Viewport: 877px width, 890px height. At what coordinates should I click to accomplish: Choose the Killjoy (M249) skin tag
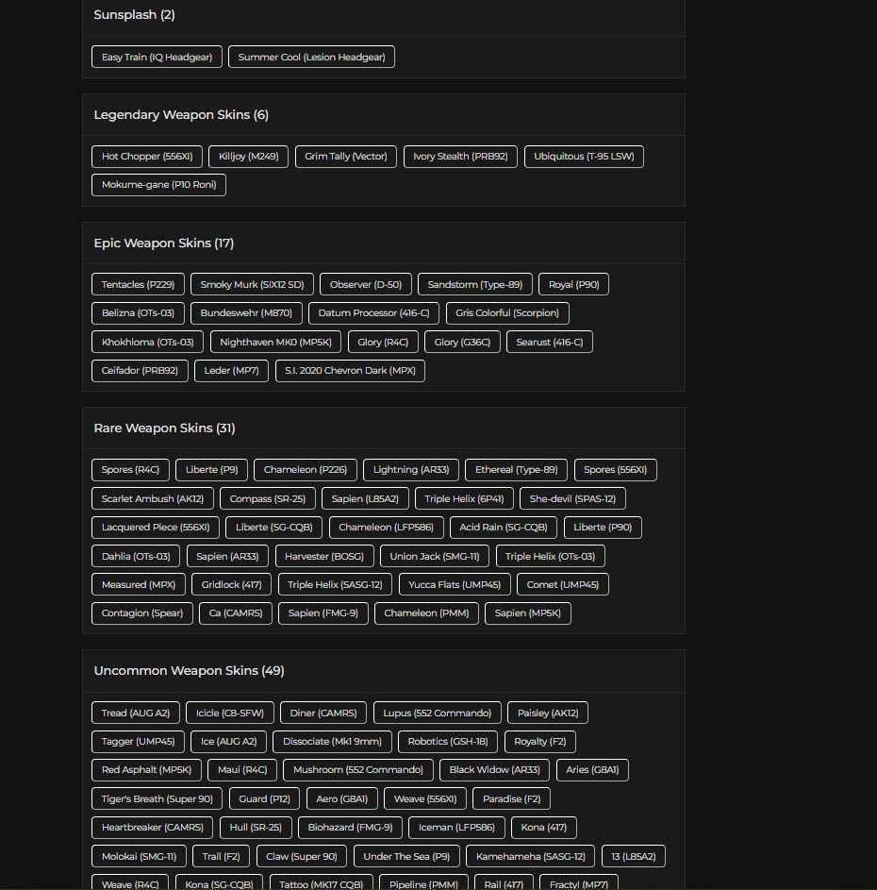[248, 157]
